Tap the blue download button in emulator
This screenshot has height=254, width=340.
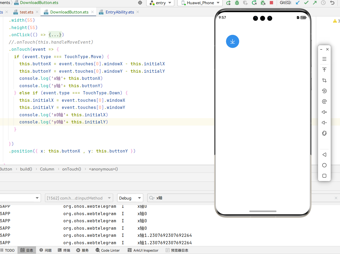232,41
